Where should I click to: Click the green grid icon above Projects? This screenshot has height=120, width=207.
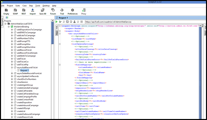click(7, 17)
